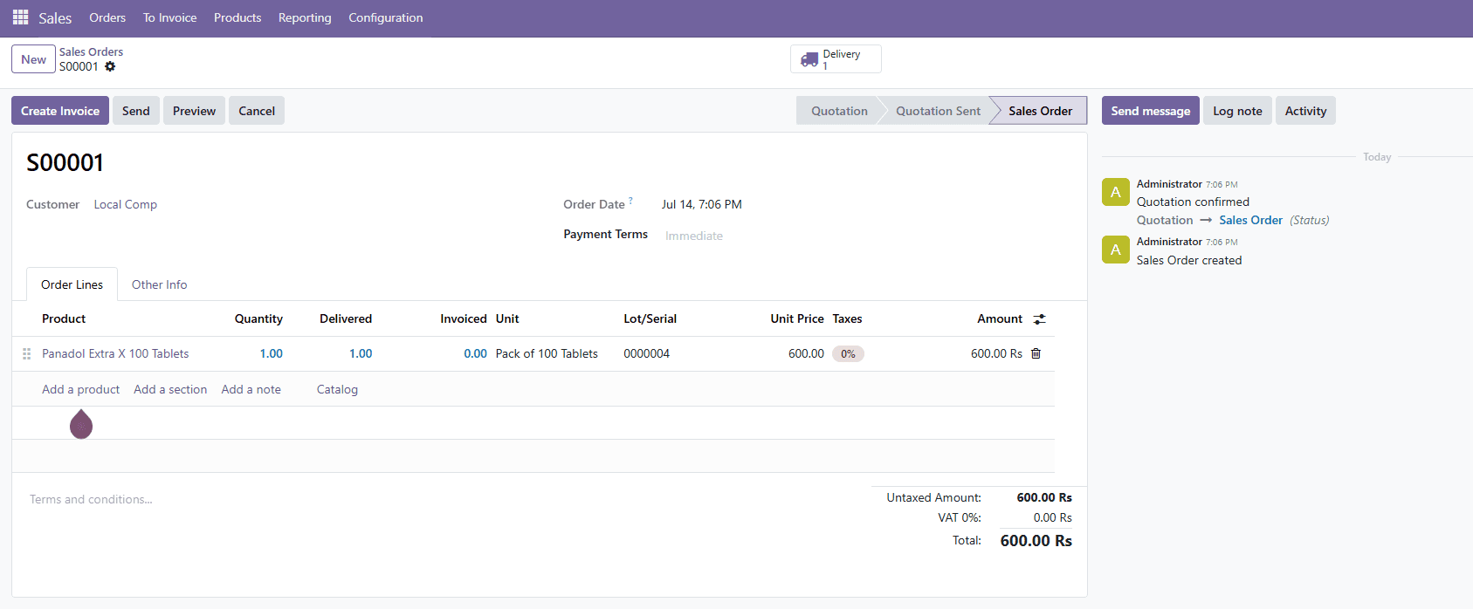Viewport: 1473px width, 609px height.
Task: Click the purple droplet tour pointer
Action: [x=81, y=425]
